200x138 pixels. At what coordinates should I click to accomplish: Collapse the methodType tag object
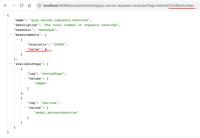coord(18,69)
